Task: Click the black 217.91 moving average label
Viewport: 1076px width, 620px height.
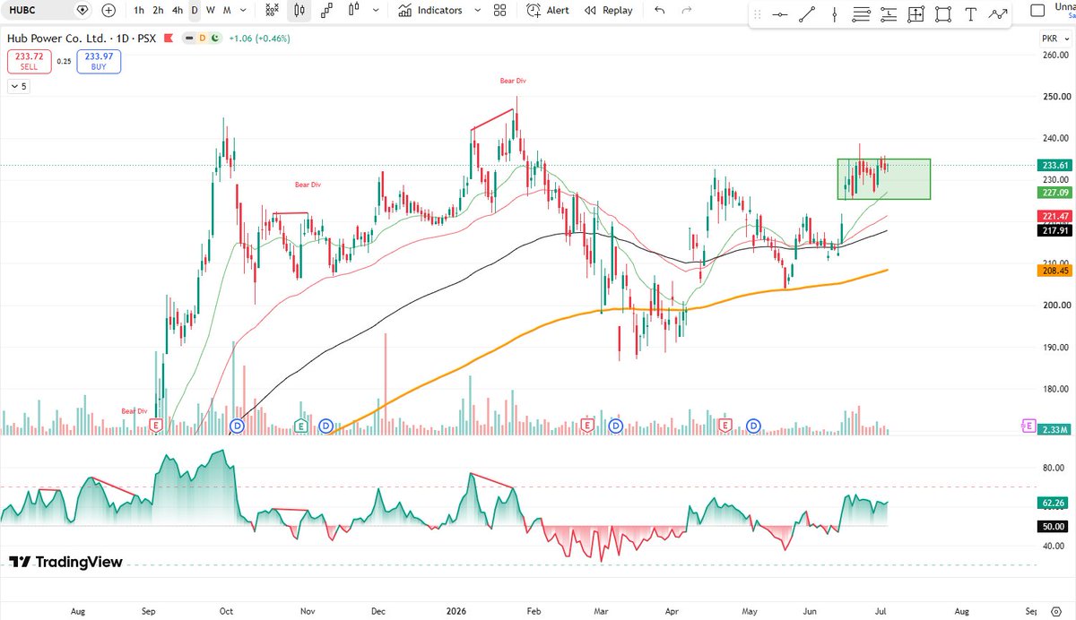Action: 1054,230
